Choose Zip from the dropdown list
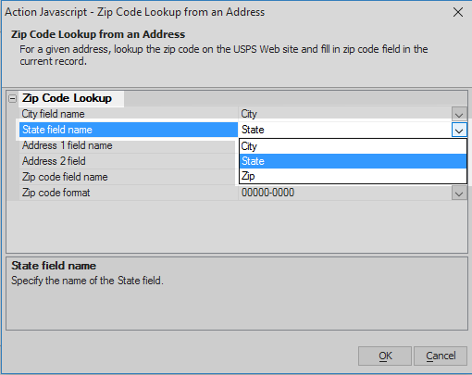 tap(353, 176)
